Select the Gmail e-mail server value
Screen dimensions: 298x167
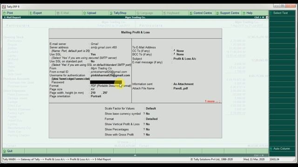pos(95,44)
